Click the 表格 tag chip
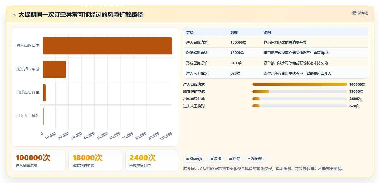This screenshot has height=183, width=380. coord(215,159)
